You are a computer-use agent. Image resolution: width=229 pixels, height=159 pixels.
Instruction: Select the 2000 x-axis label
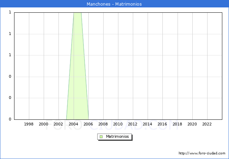[43, 124]
